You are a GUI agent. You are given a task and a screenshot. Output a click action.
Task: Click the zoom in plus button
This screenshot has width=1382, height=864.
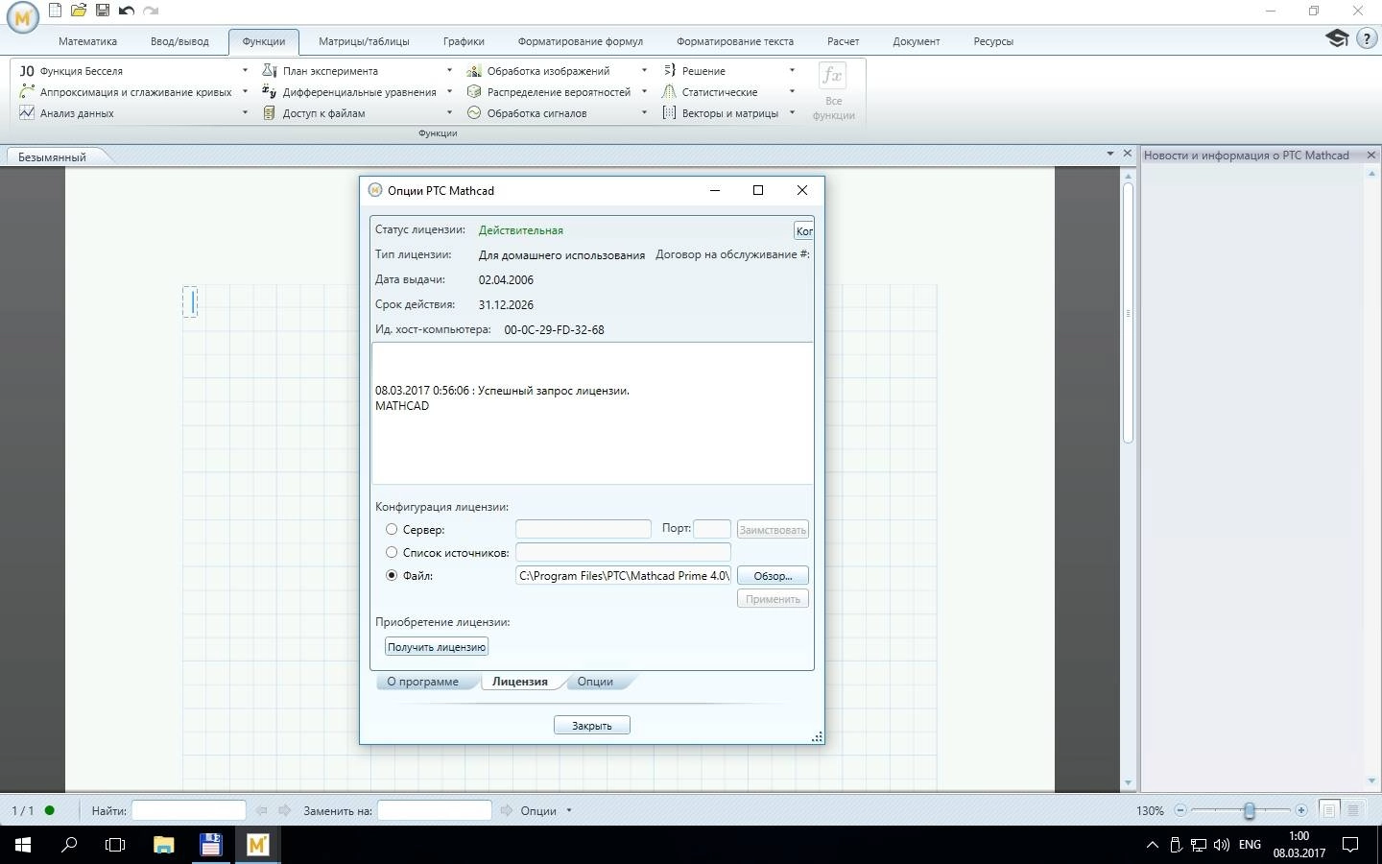point(1300,810)
